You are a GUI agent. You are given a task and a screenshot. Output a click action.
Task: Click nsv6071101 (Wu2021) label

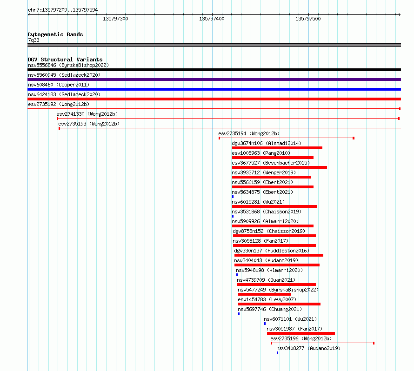(x=290, y=319)
